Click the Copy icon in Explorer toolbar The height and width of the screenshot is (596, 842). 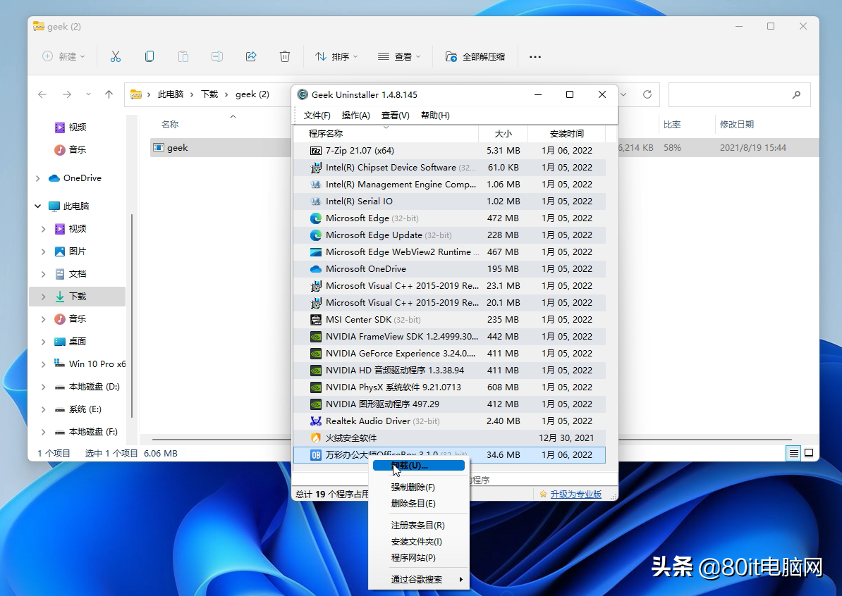click(x=150, y=56)
